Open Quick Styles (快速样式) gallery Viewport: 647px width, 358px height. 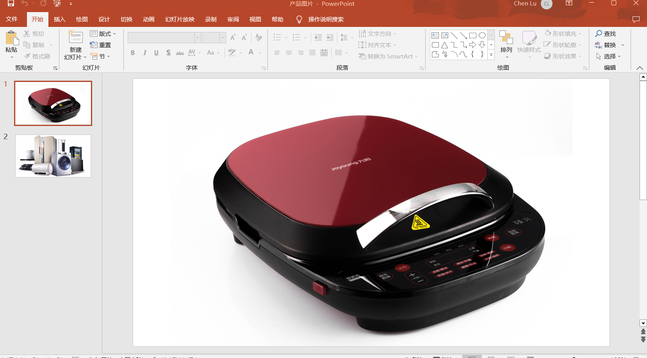point(529,44)
